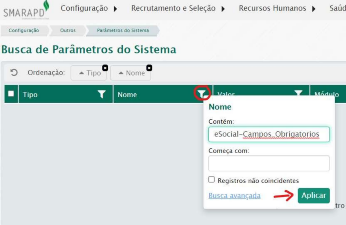Check the select-all rows checkbox
The height and width of the screenshot is (225, 346).
(x=11, y=94)
